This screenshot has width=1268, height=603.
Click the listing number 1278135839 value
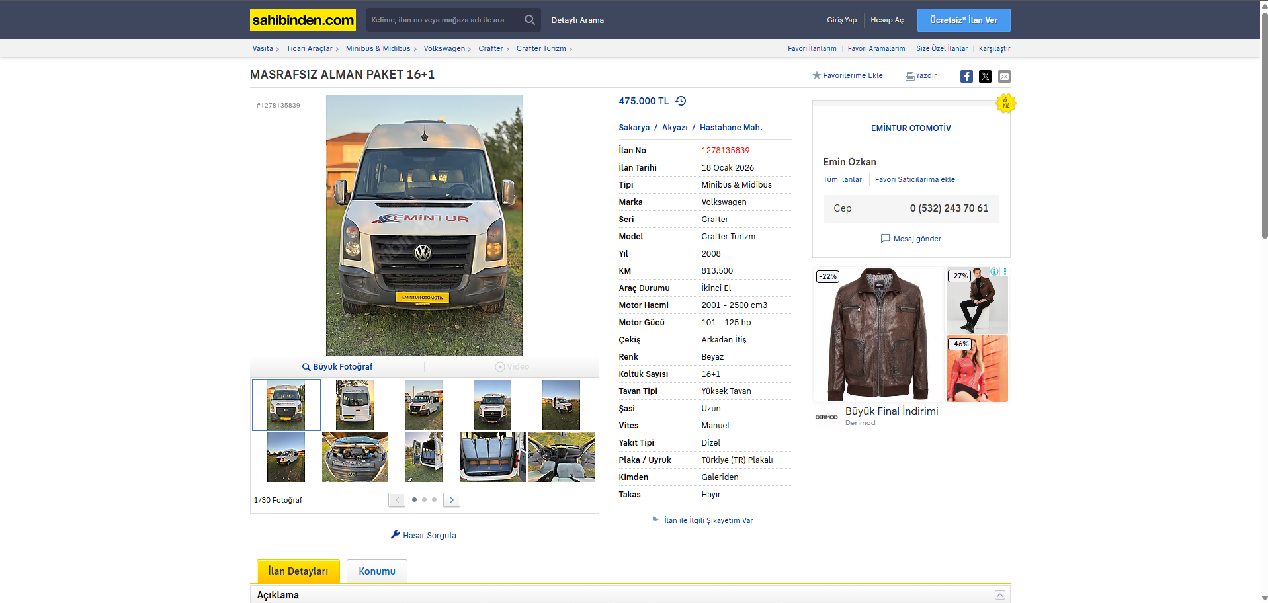[726, 151]
